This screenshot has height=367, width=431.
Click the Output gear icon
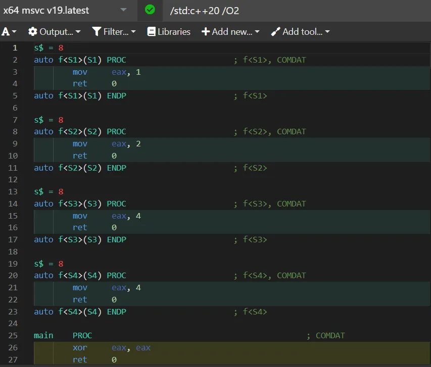(x=33, y=32)
